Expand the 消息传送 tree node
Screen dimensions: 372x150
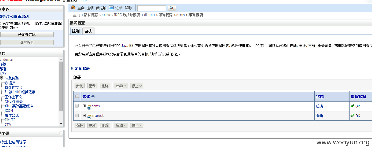2,78
